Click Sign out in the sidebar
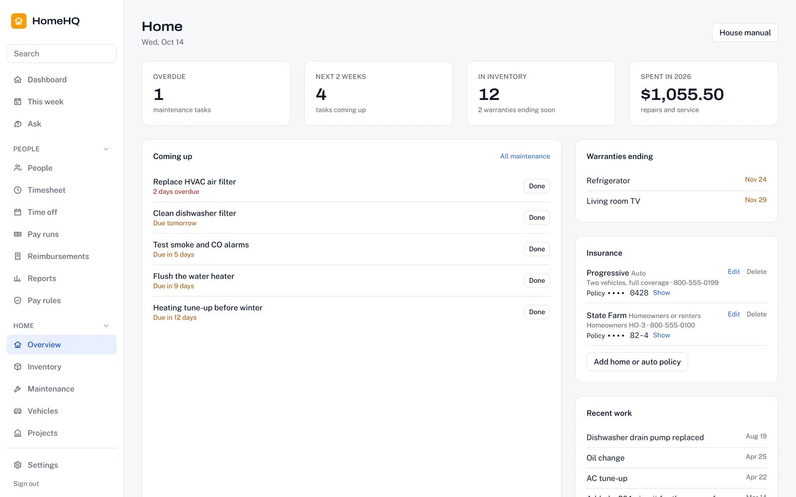The width and height of the screenshot is (796, 497). pos(26,484)
